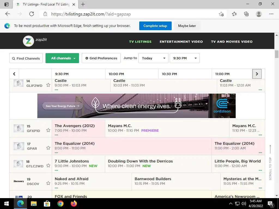Favorite channel 17 GPAR star
279x209 pixels.
(x=48, y=148)
